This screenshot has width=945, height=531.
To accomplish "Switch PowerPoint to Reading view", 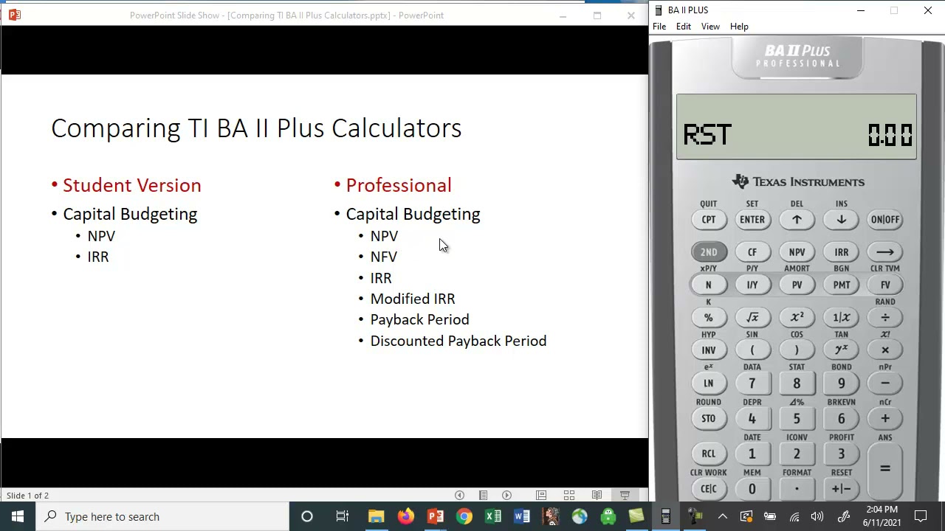I will [597, 496].
